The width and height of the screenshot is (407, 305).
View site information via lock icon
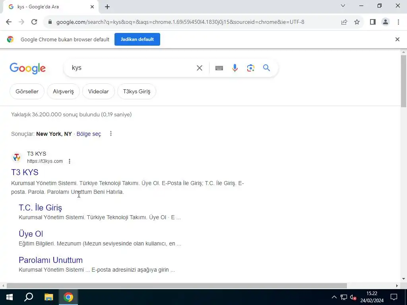50,22
